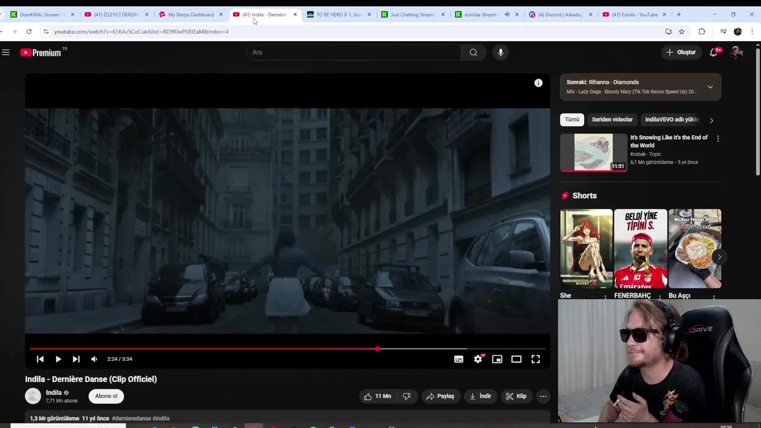Viewport: 761px width, 428px height.
Task: Switch to İZLEYİCİ DERDİN tab
Action: coord(117,14)
